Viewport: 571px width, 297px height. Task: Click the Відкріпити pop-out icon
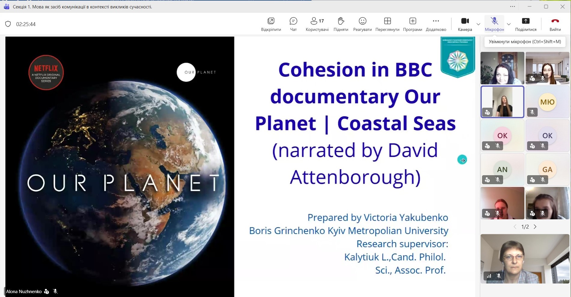pos(271,21)
